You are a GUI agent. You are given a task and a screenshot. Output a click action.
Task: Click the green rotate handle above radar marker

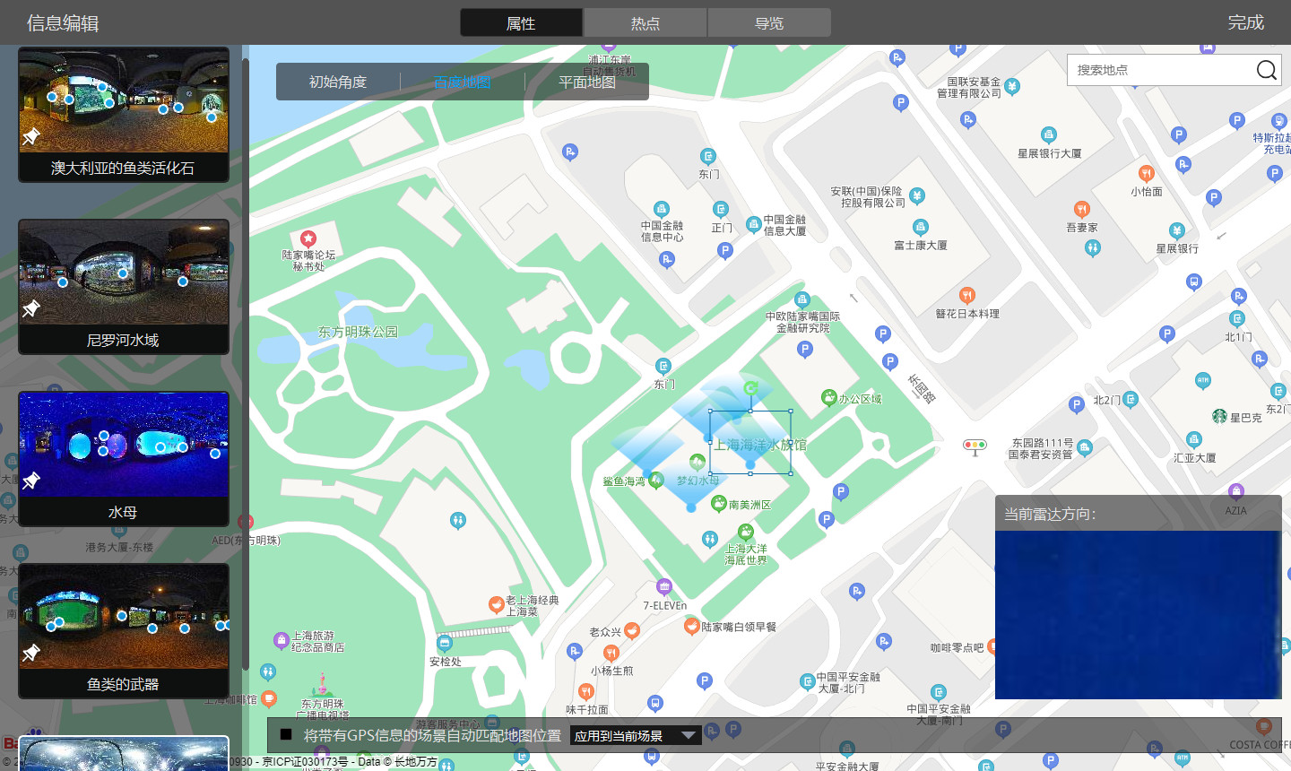[x=751, y=389]
